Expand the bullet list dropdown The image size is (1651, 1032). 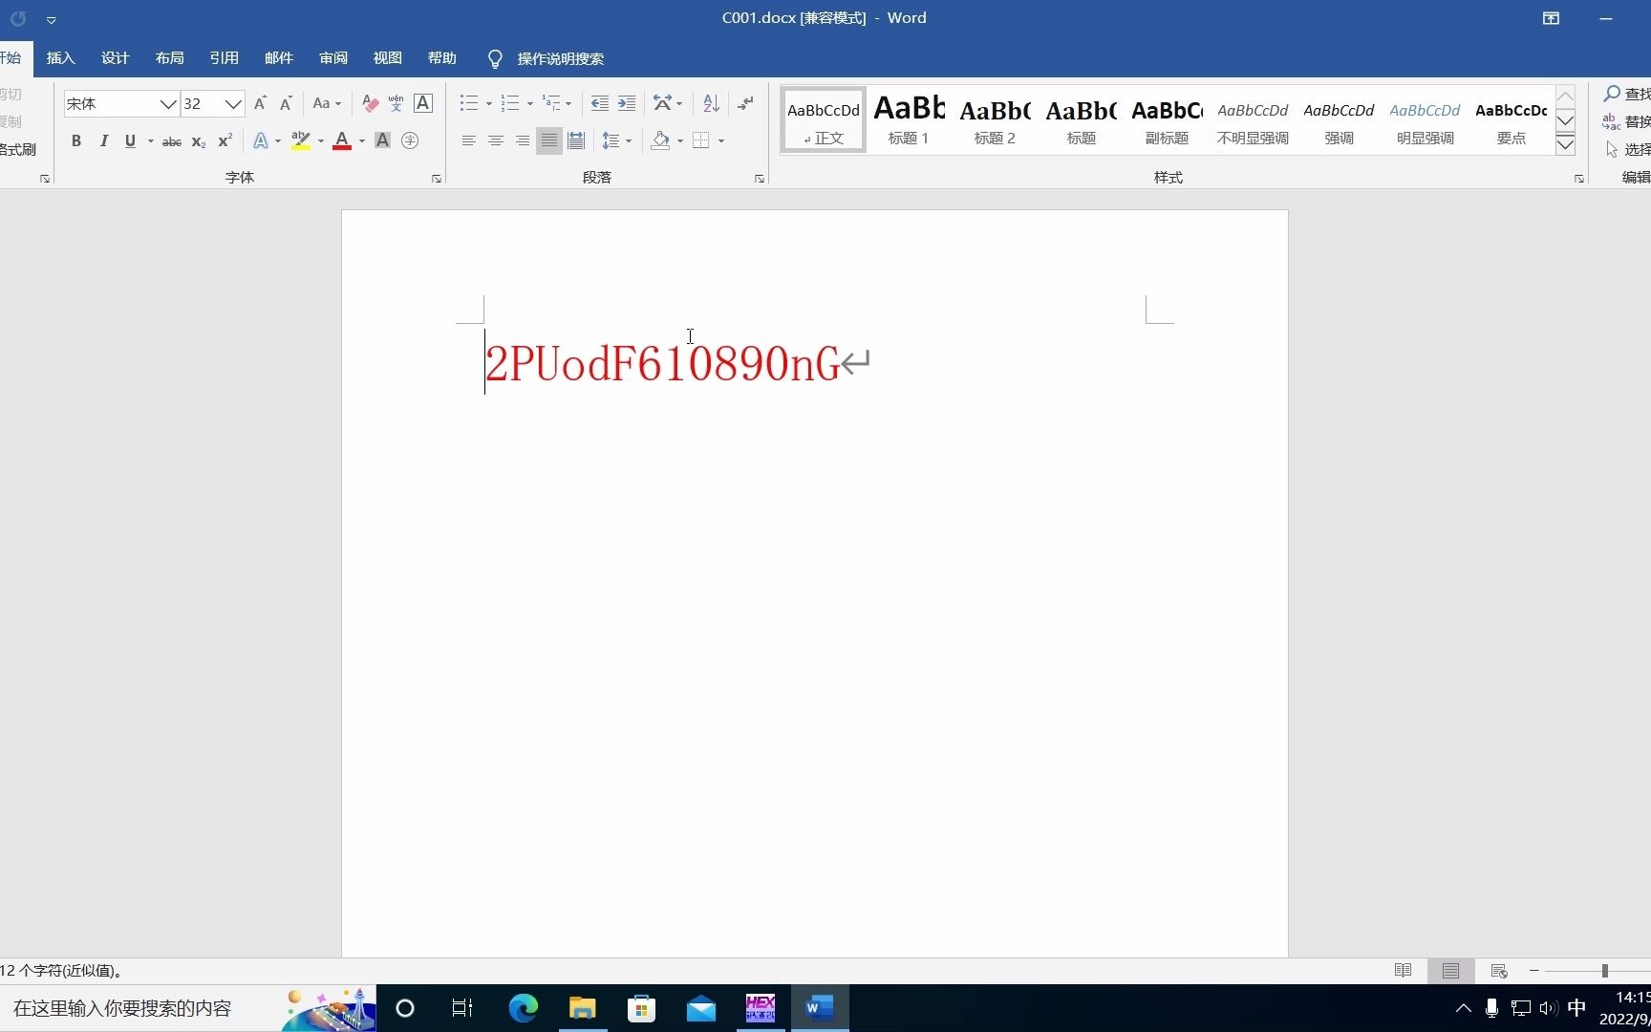(x=489, y=104)
